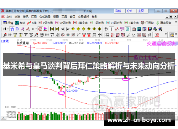Open the T四方形 tool
This screenshot has height=129, width=178.
(x=97, y=23)
